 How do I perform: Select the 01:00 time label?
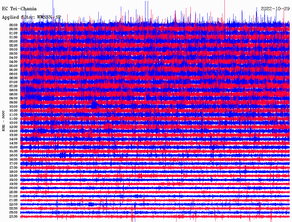click(x=13, y=33)
